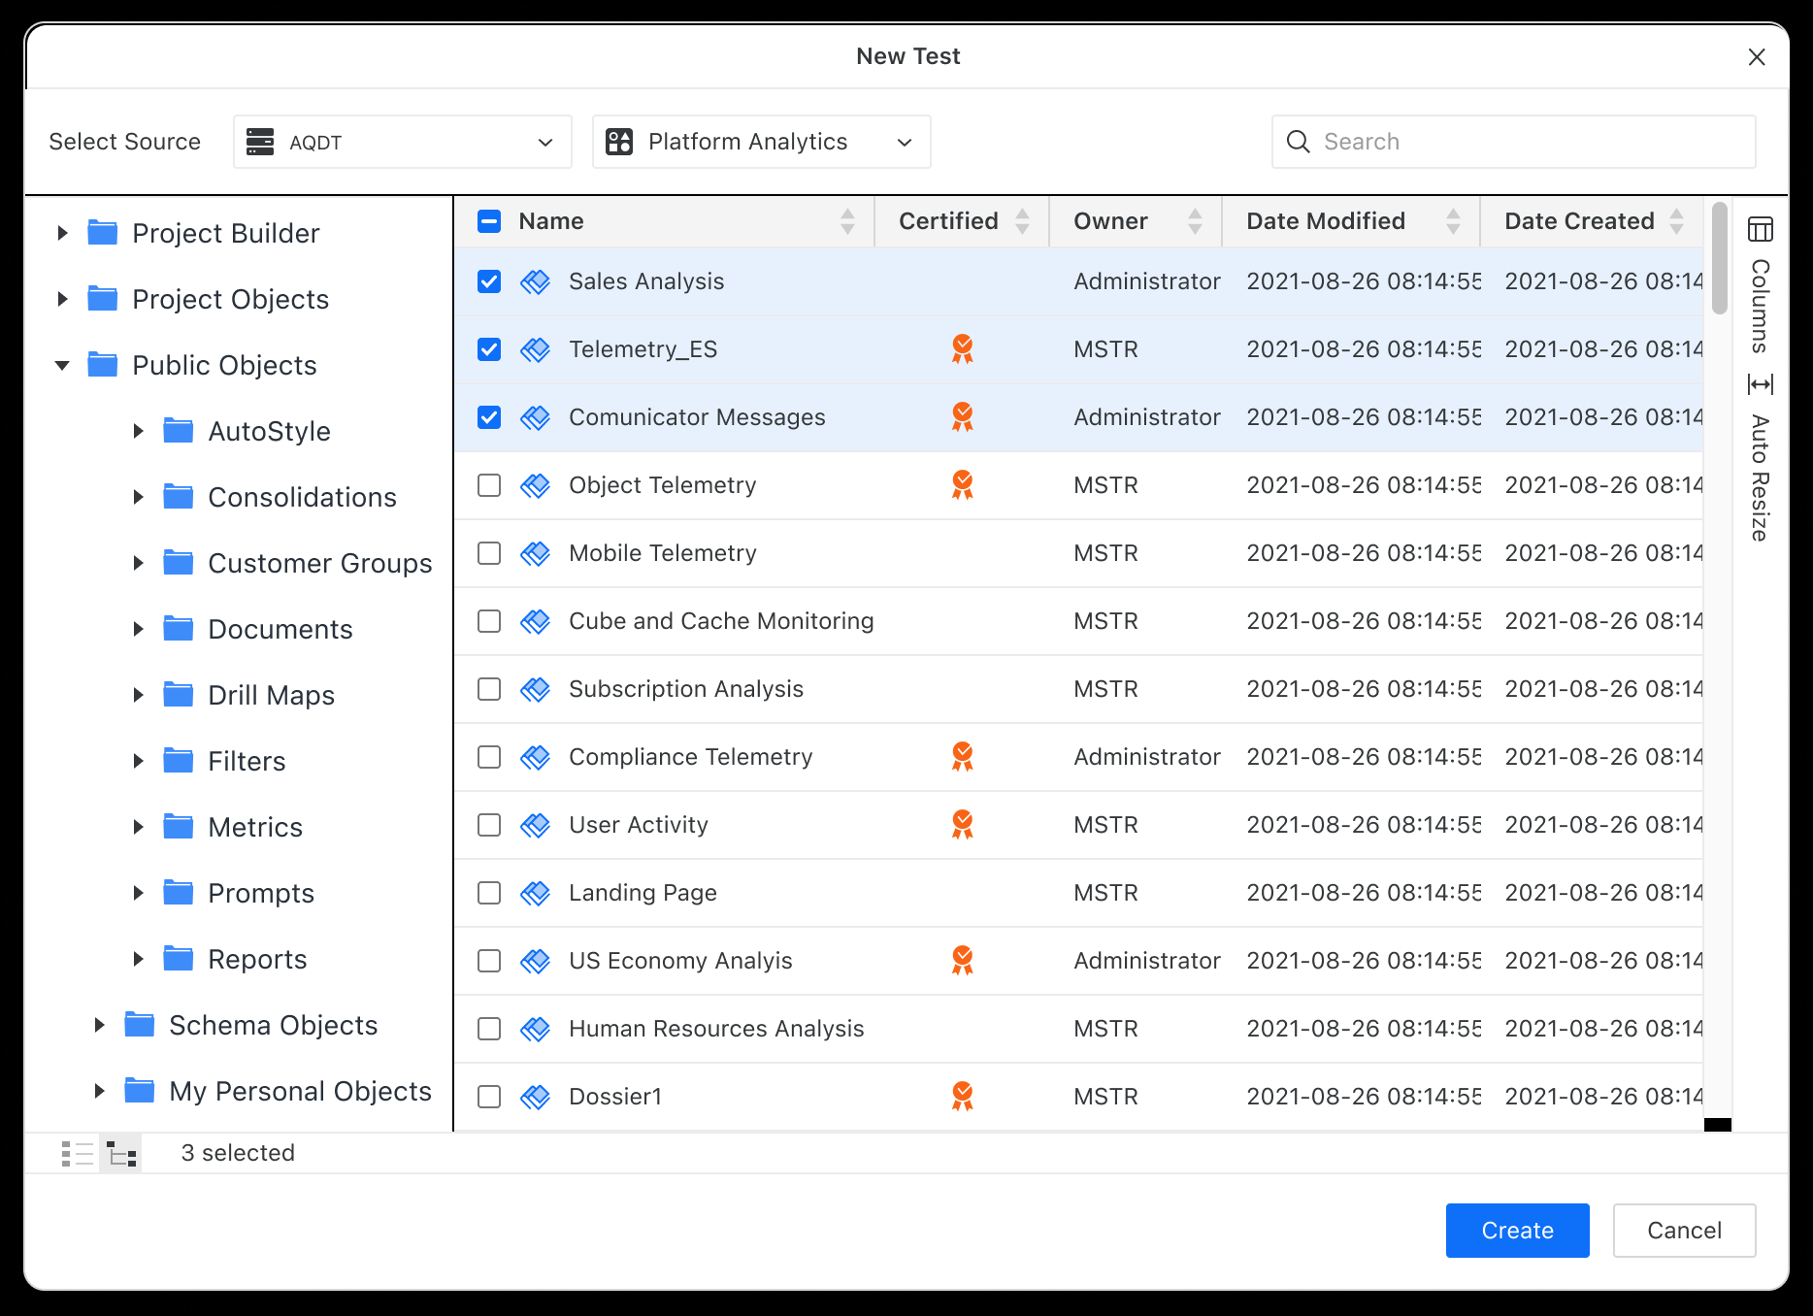Click the Create button
This screenshot has width=1813, height=1316.
point(1517,1231)
